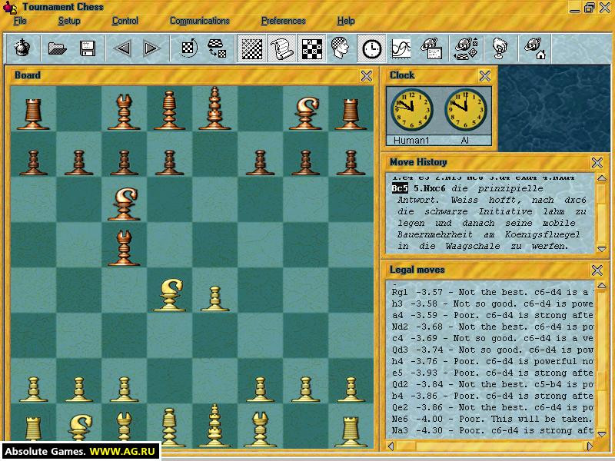Click the white knight on d4
The width and height of the screenshot is (615, 461).
[169, 294]
